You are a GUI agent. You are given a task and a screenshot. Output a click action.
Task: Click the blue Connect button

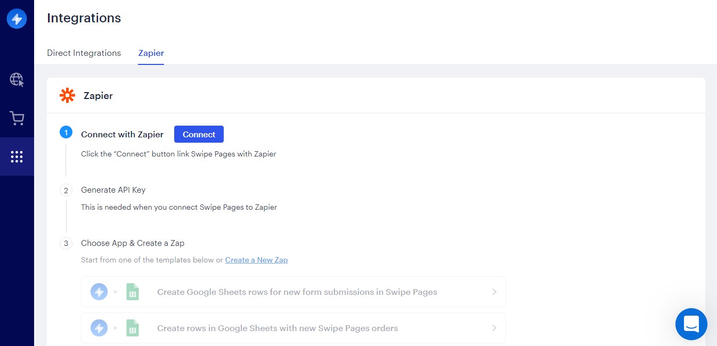click(199, 134)
